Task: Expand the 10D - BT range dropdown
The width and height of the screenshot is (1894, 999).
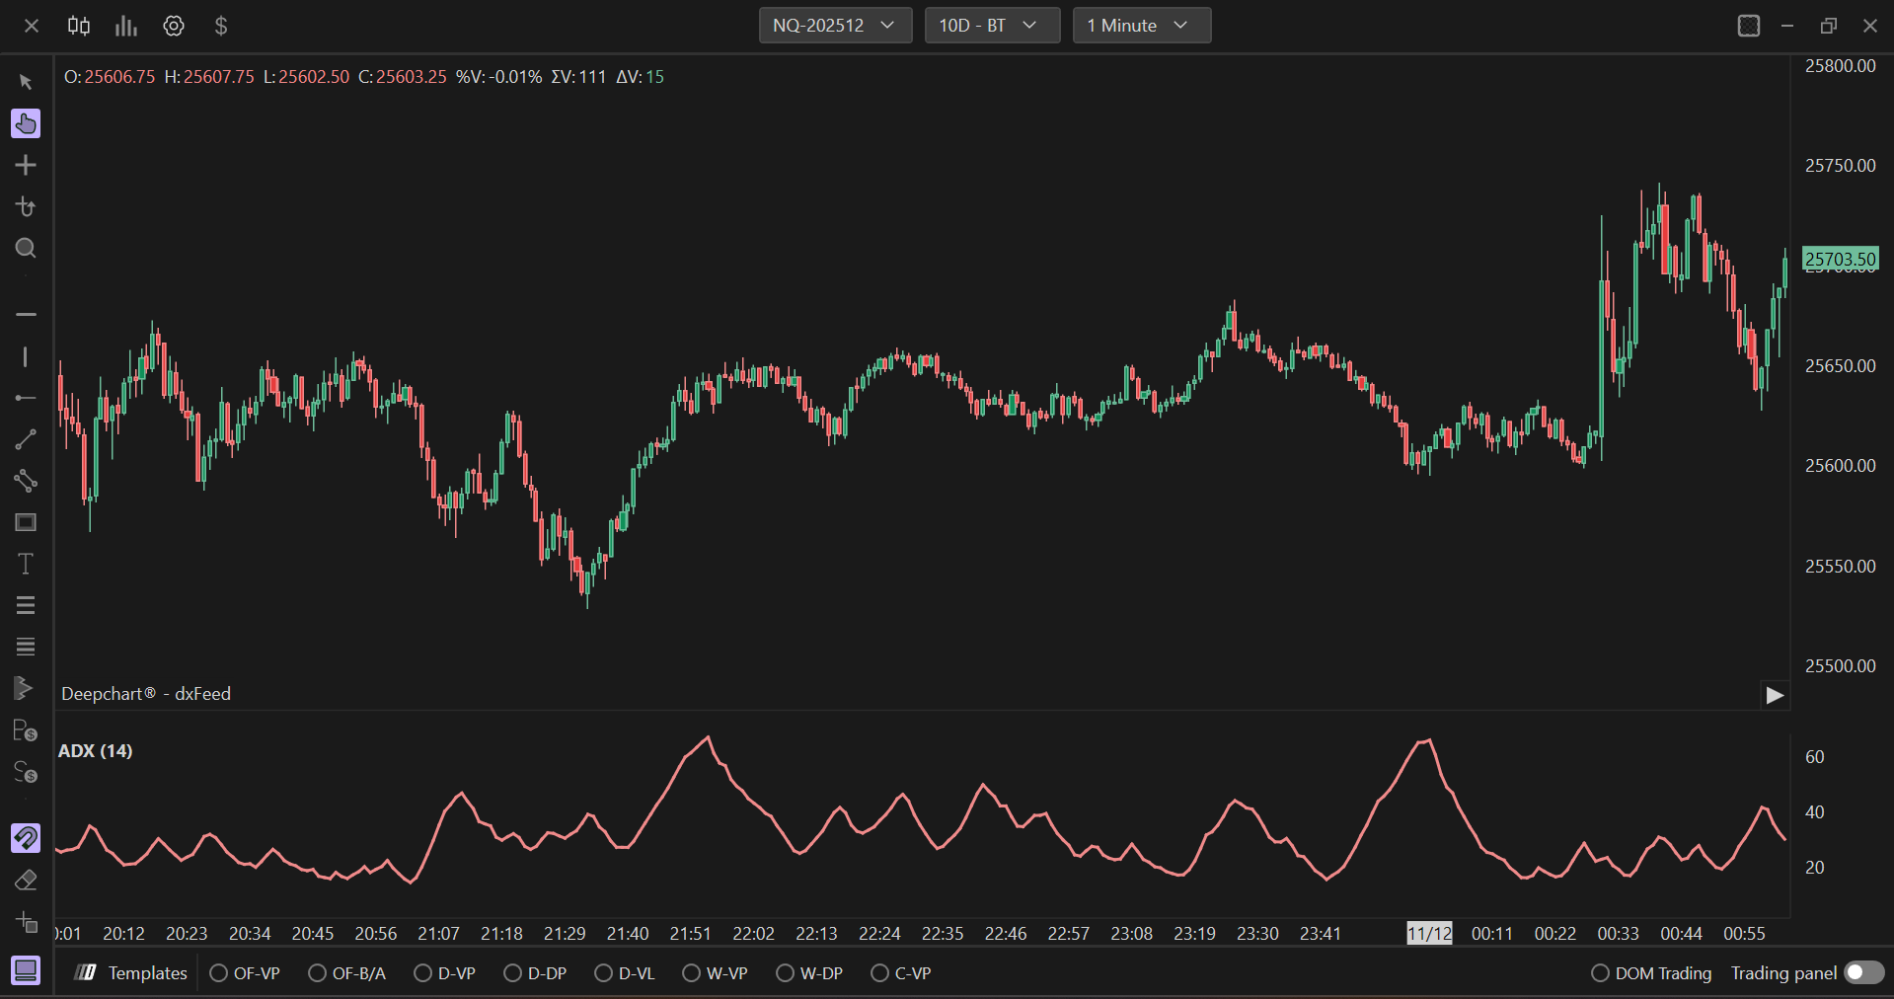Action: coord(991,26)
